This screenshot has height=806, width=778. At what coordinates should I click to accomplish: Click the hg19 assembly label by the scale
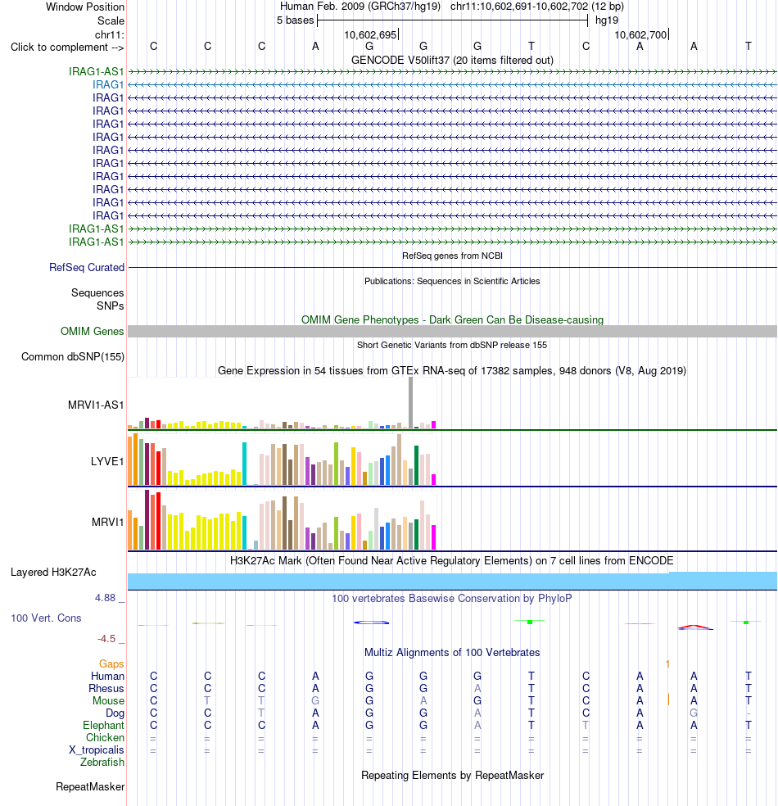(607, 20)
